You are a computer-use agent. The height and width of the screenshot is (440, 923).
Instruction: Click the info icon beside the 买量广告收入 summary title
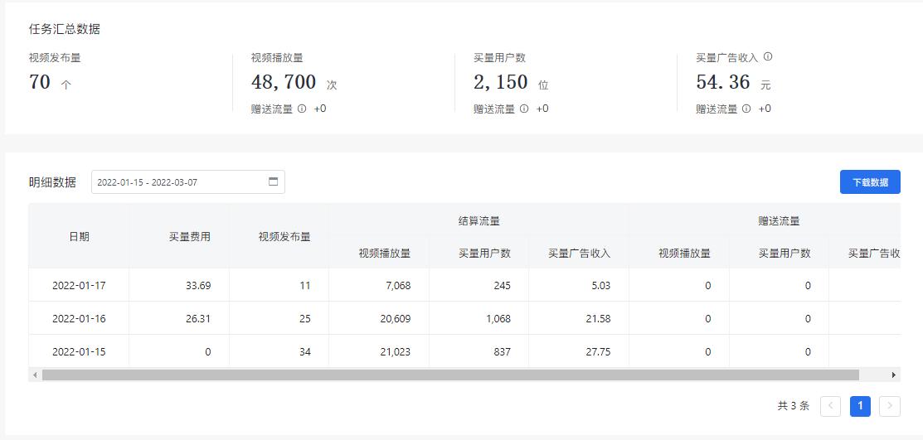click(768, 57)
